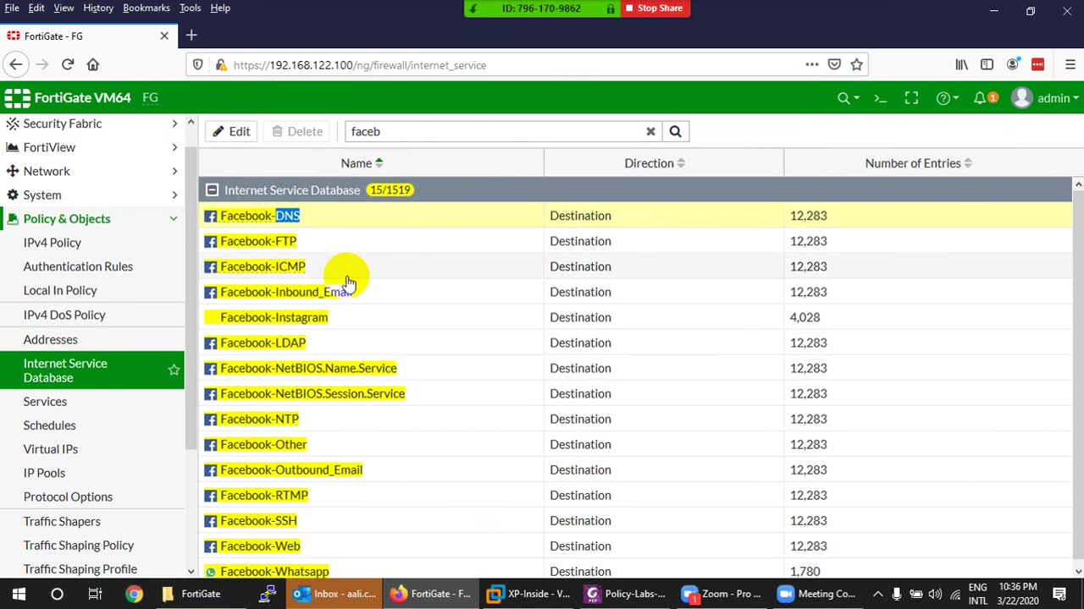Viewport: 1084px width, 609px height.
Task: Select the Facebook-ICMP entry
Action: 263,266
